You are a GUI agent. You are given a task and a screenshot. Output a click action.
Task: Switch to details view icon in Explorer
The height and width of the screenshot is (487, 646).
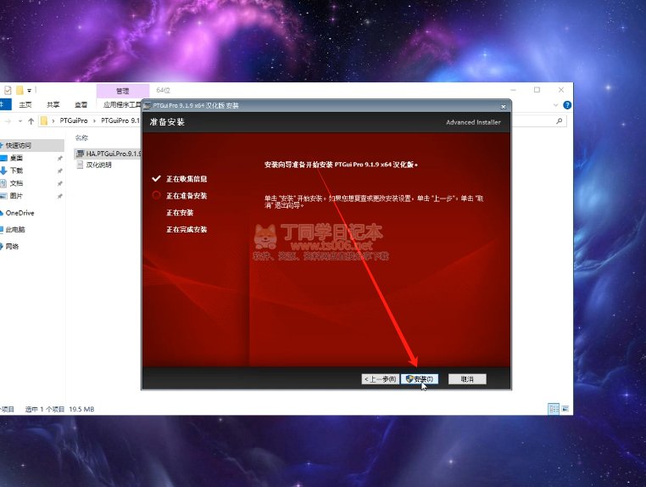point(554,409)
